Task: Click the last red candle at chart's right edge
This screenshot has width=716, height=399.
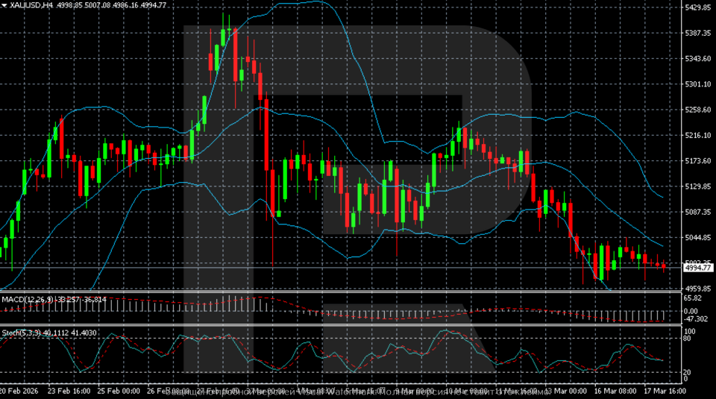Action: [x=663, y=266]
